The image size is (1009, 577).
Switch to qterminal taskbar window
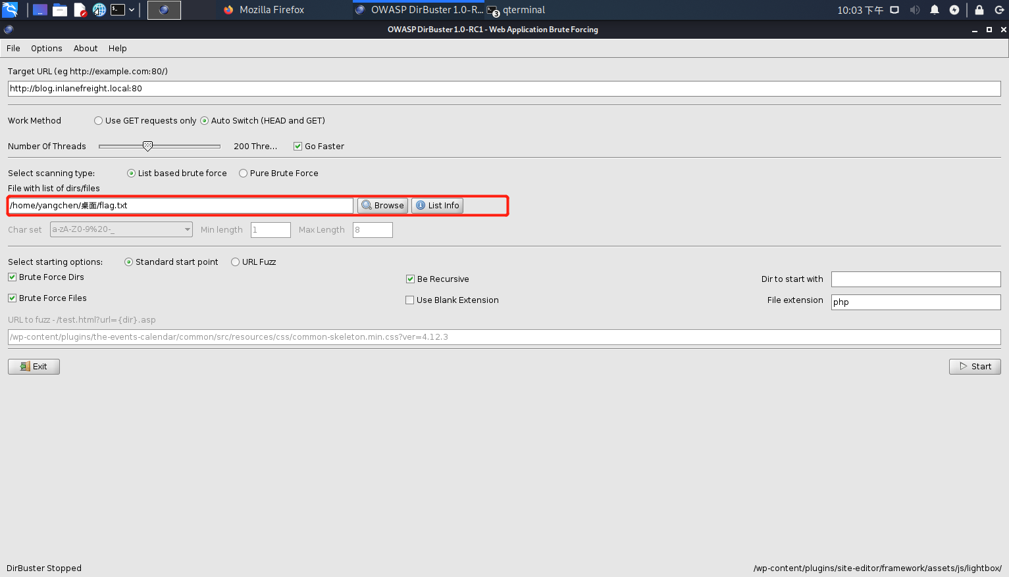click(x=516, y=10)
